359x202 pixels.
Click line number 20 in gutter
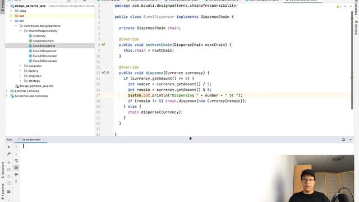click(98, 112)
